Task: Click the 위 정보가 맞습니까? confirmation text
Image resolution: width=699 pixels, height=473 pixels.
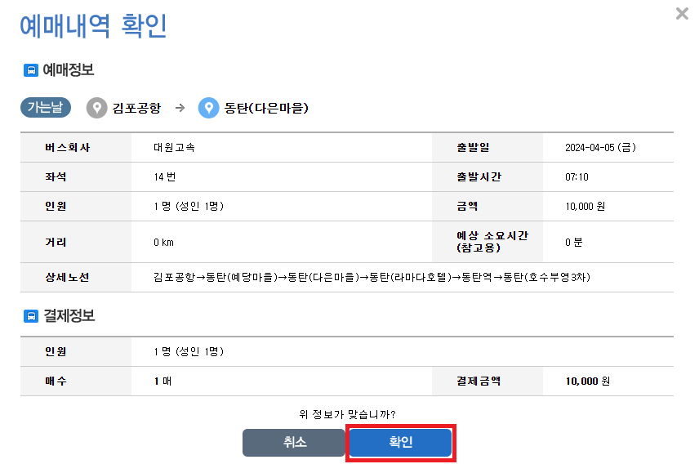Action: pyautogui.click(x=346, y=414)
